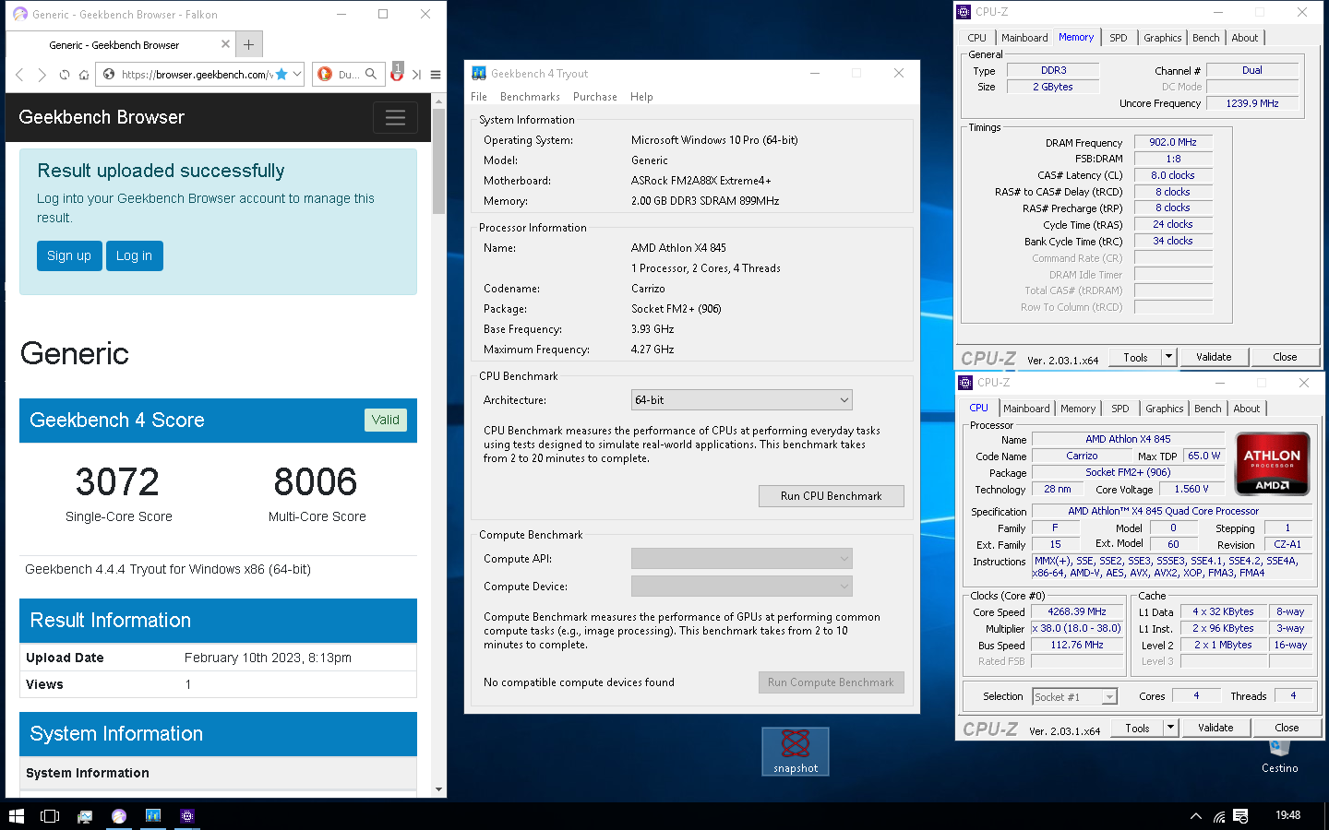Open Geekbench Benchmarks menu

(530, 97)
